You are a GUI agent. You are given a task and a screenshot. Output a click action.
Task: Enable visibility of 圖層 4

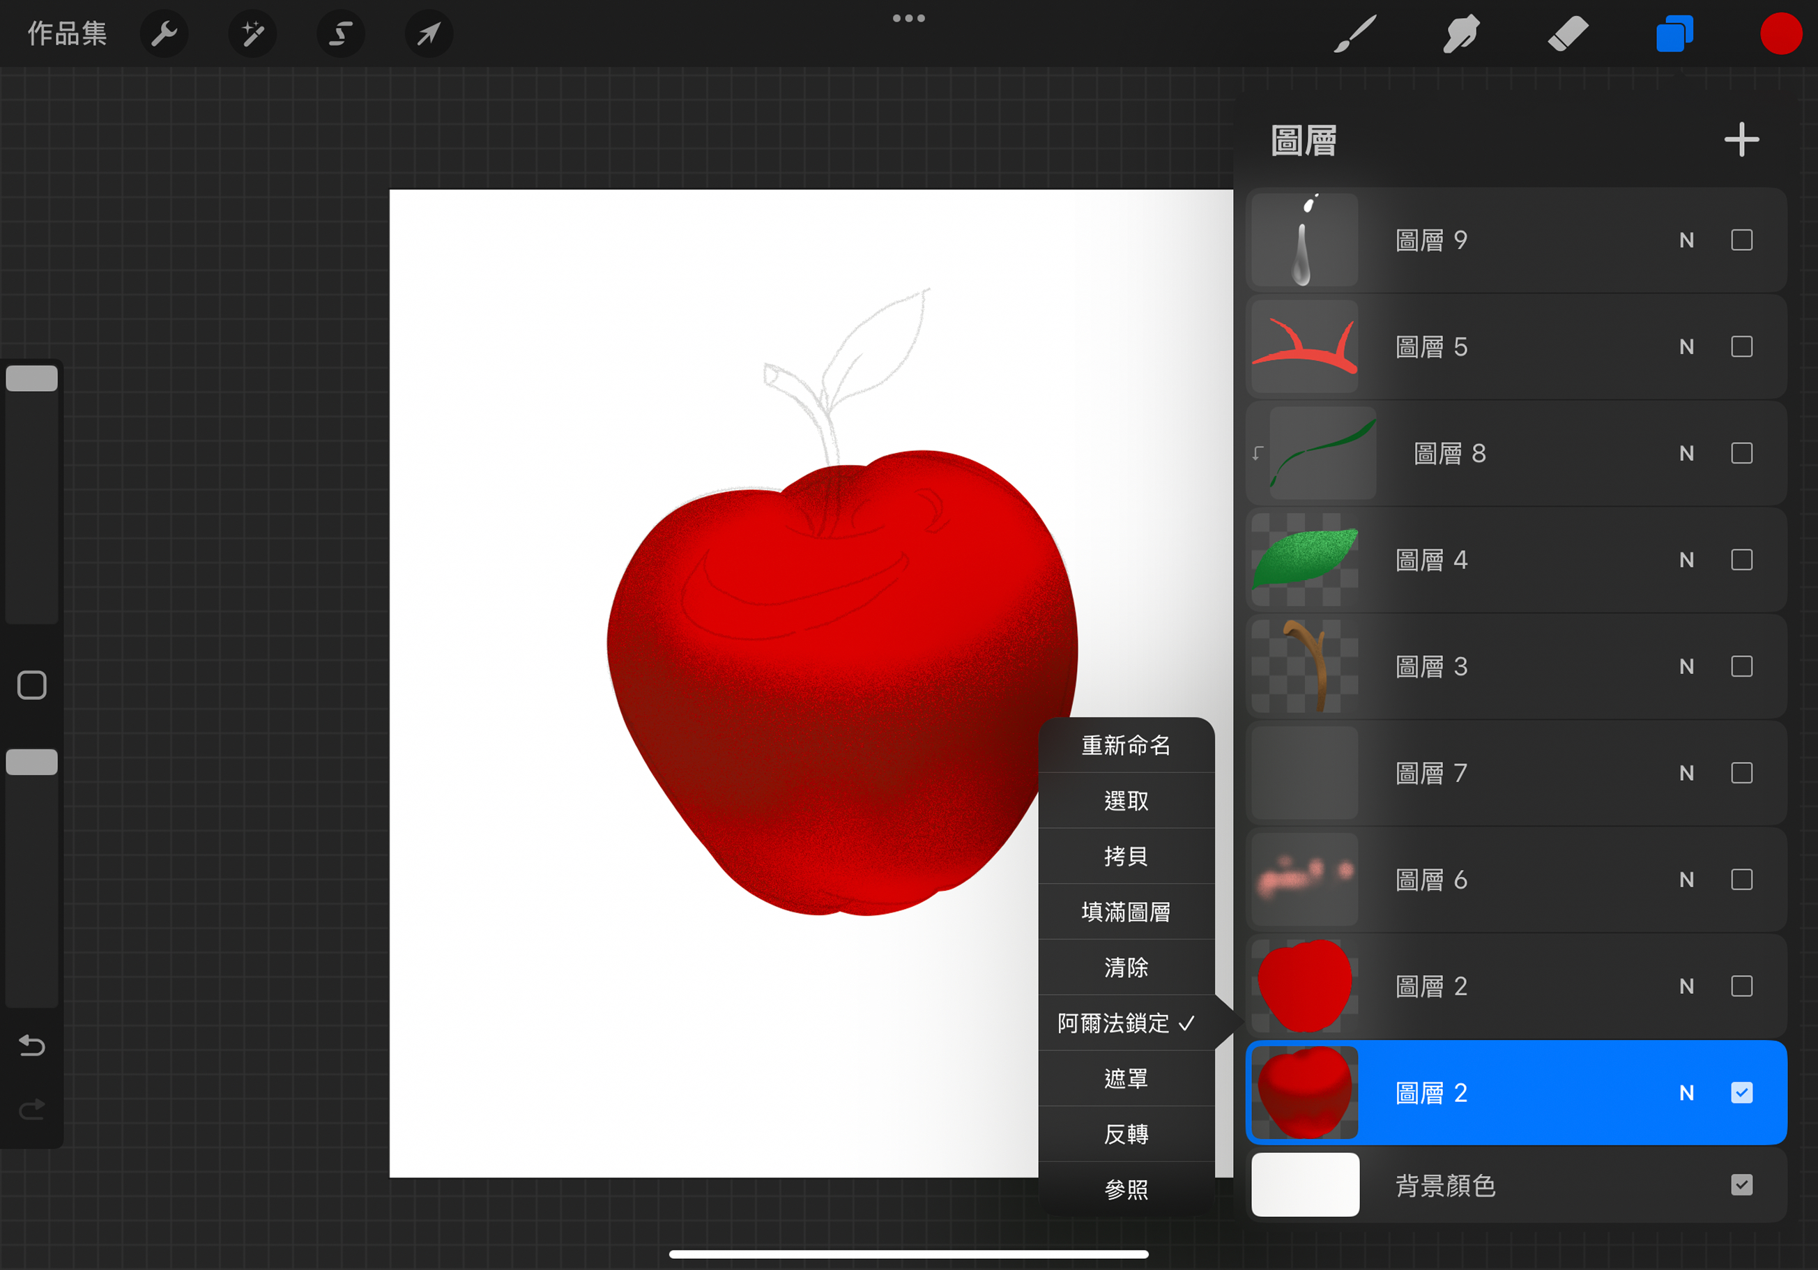pos(1741,560)
